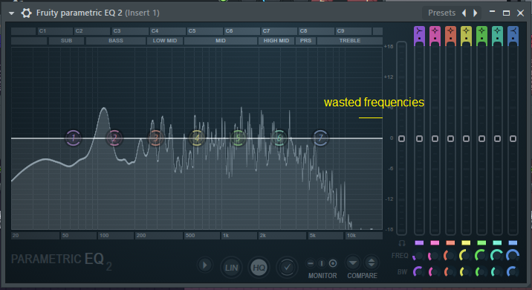Set MONITOR to the minus option
532x290 pixels.
click(311, 263)
